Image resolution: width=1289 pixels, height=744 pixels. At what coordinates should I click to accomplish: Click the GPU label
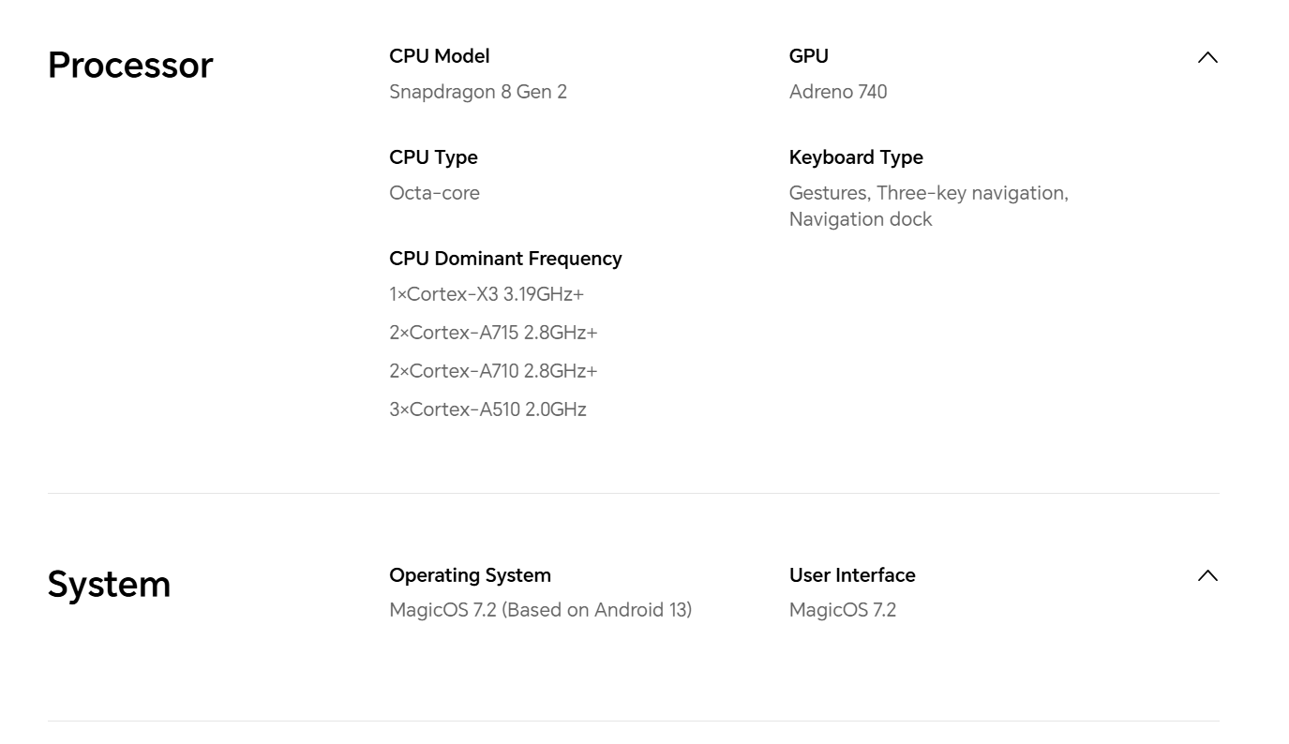pyautogui.click(x=808, y=56)
